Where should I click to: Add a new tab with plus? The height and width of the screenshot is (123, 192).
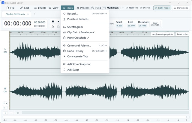[35, 14]
